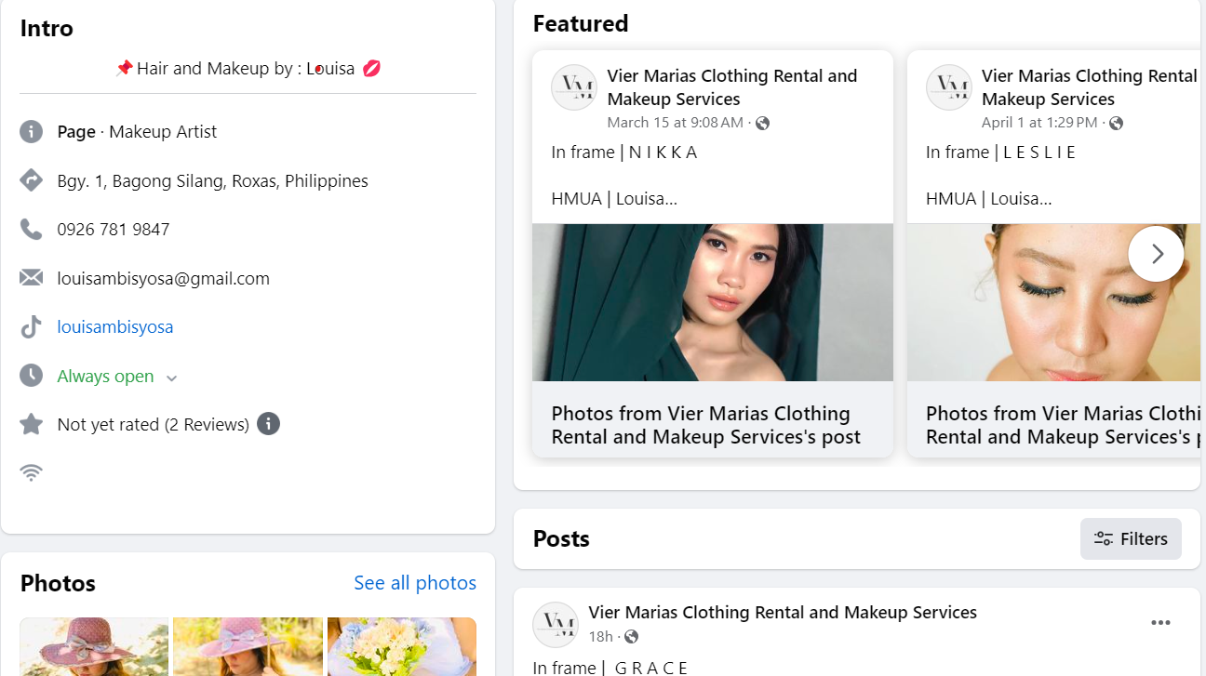1206x676 pixels.
Task: Click the email envelope icon
Action: tap(32, 278)
